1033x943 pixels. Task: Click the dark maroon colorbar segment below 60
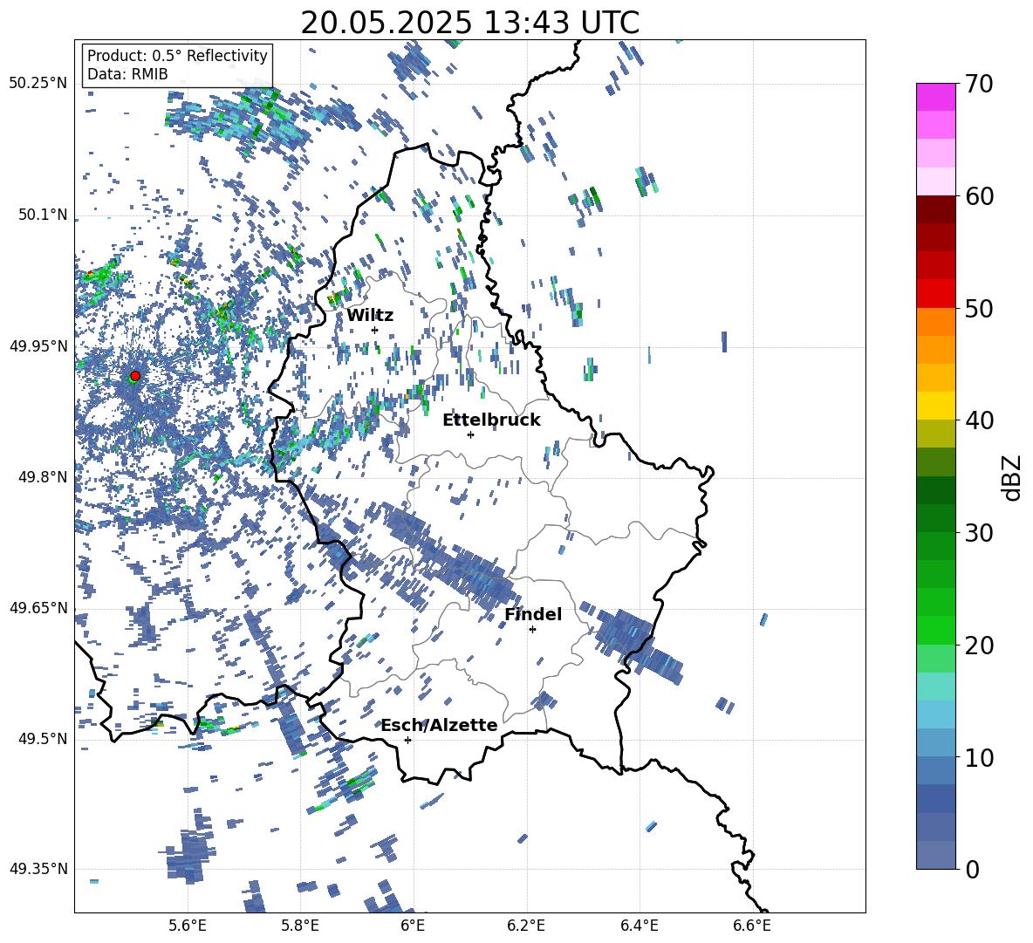(935, 209)
